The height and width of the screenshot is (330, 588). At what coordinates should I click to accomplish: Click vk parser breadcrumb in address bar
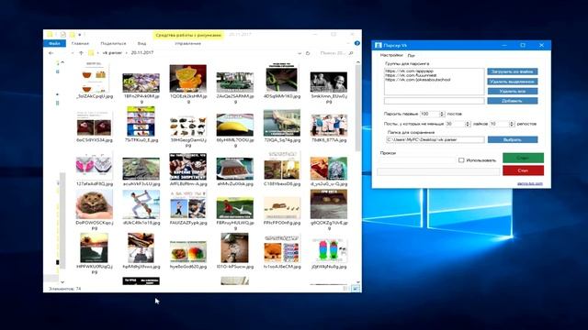(112, 53)
